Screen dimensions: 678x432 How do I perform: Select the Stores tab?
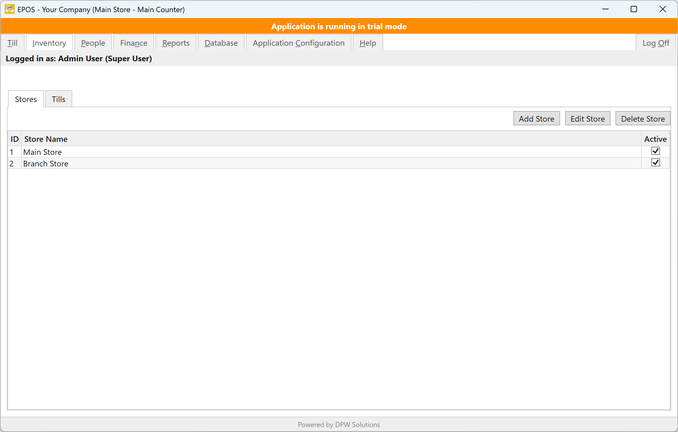(x=26, y=99)
